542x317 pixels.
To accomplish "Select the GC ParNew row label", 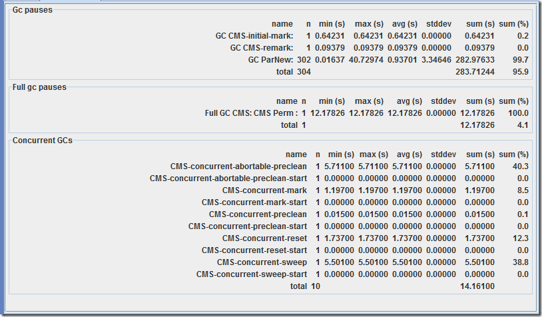I will (270, 60).
